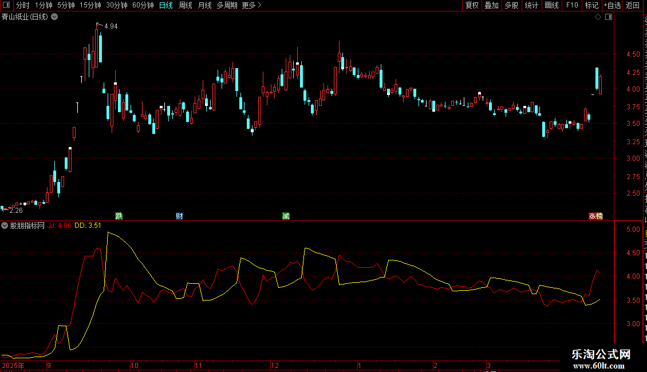The width and height of the screenshot is (647, 372).
Task: Click the 2025年 date axis label
Action: pyautogui.click(x=13, y=365)
